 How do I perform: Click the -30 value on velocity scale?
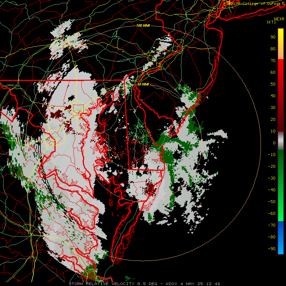(x=272, y=178)
